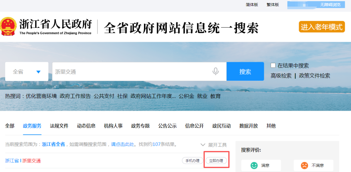351x172 pixels.
Task: Click the 进入老年模式 button
Action: (x=322, y=27)
